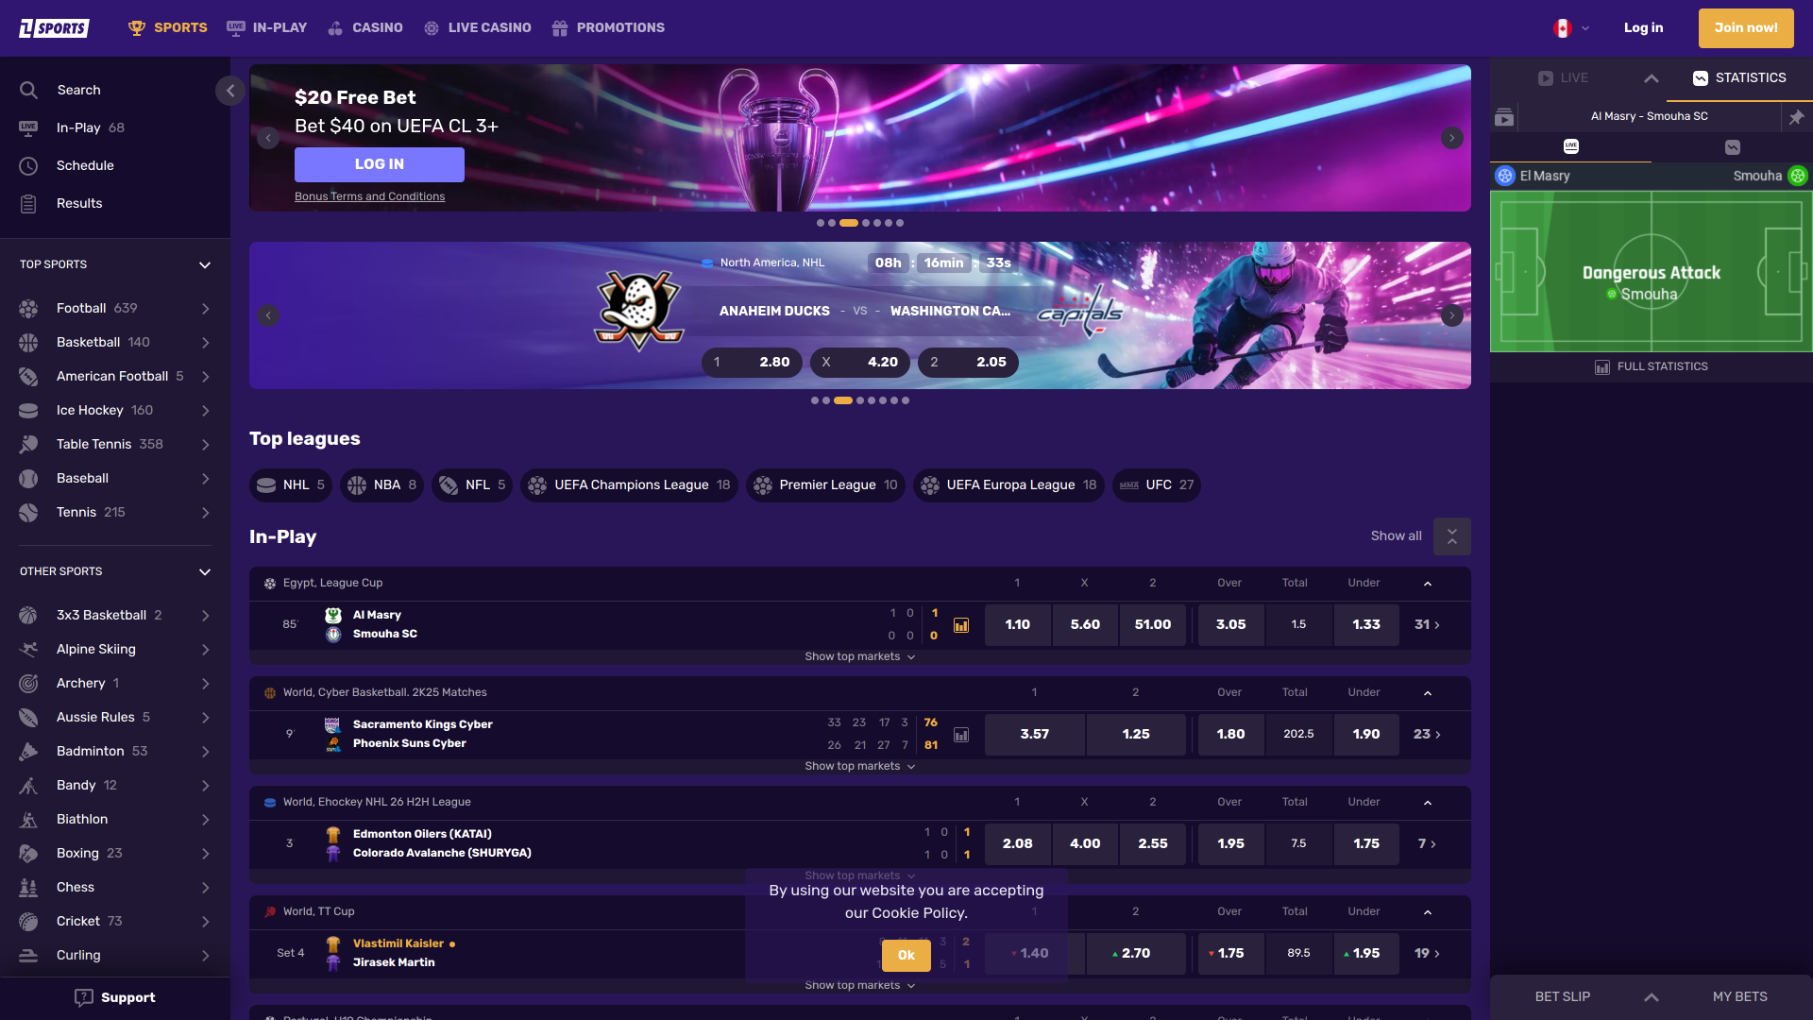Image resolution: width=1813 pixels, height=1020 pixels.
Task: Open the Schedule clock icon
Action: coord(28,165)
